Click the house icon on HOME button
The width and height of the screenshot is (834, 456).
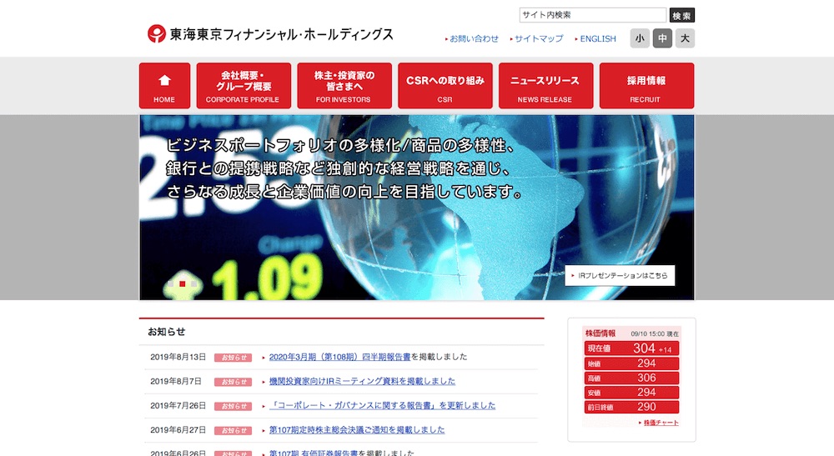pos(164,80)
